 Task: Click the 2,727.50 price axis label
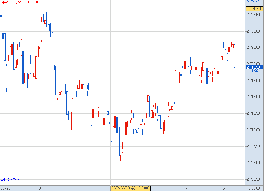pos(253,15)
